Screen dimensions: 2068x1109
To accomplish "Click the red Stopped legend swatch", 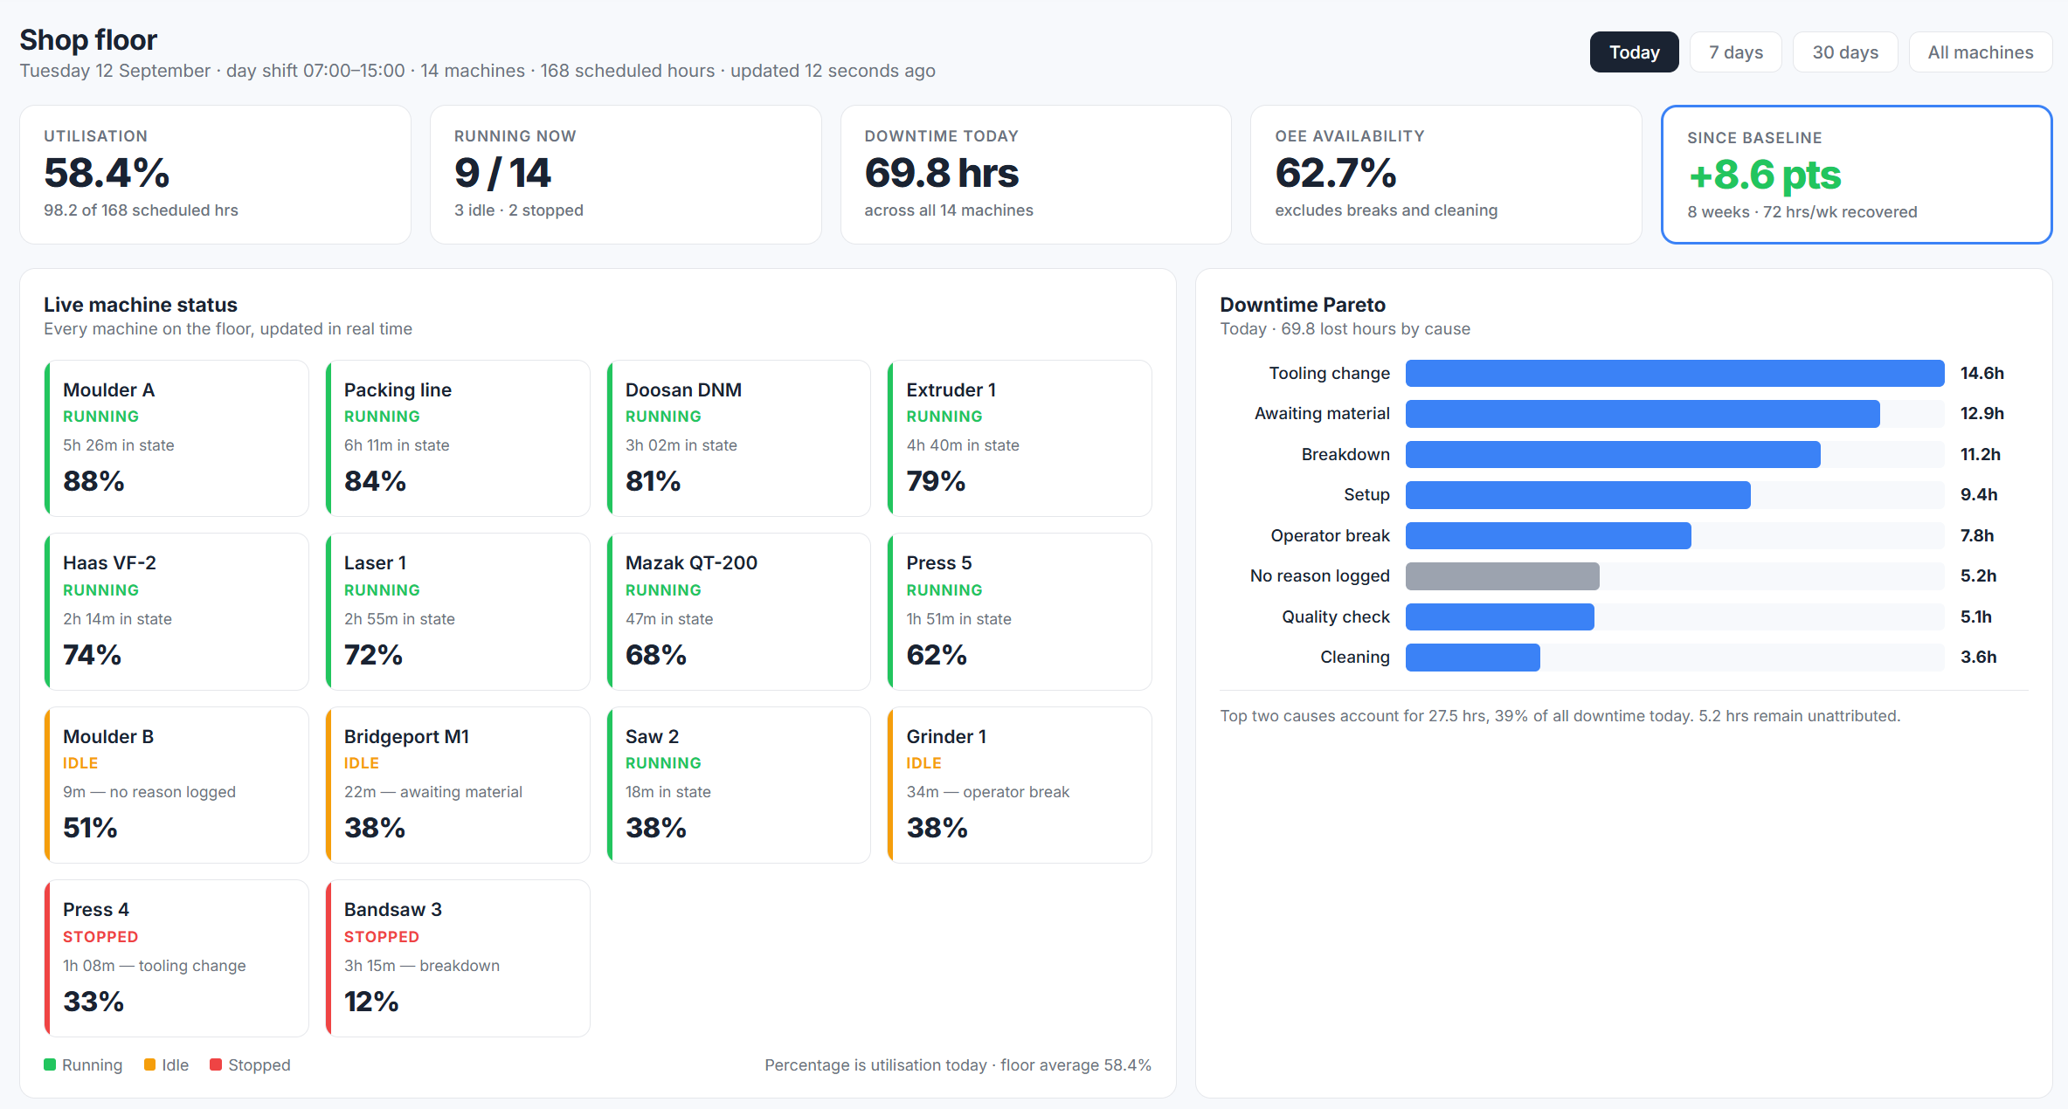I will (x=216, y=1064).
